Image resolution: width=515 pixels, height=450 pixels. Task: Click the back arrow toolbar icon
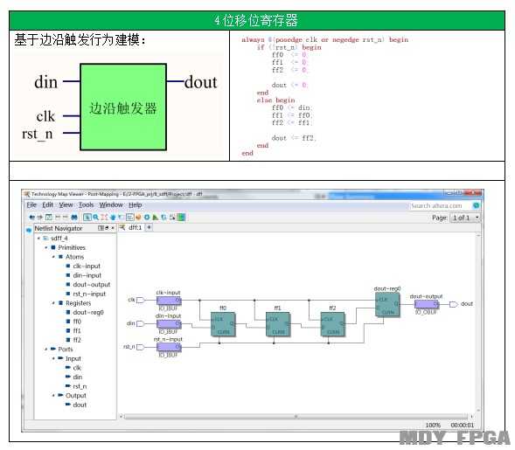pyautogui.click(x=31, y=218)
